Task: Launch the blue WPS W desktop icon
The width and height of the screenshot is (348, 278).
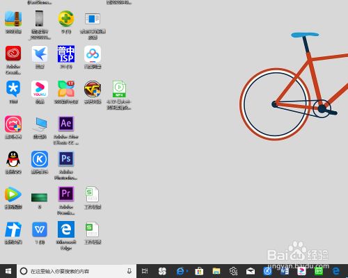Action: pyautogui.click(x=40, y=229)
